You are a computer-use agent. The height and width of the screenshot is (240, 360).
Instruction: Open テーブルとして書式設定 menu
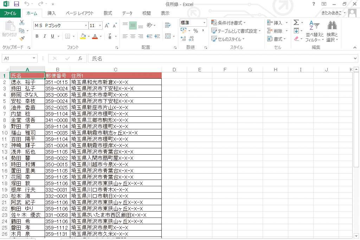pos(236,31)
